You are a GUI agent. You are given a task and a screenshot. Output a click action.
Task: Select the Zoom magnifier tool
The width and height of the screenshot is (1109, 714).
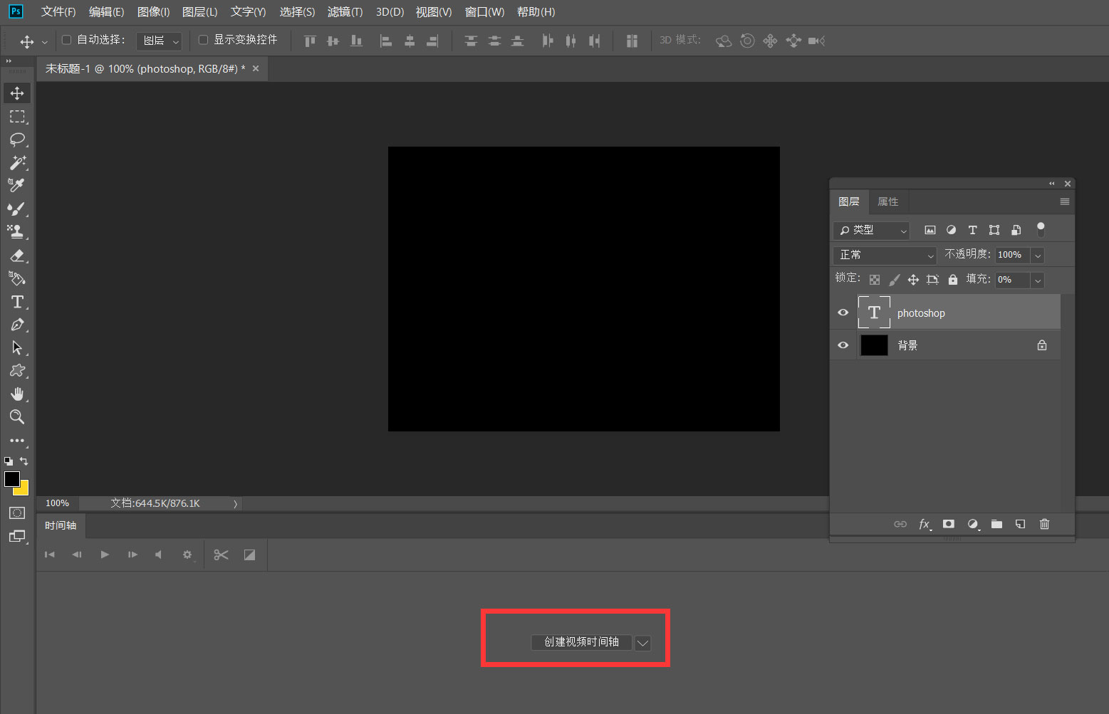tap(17, 417)
